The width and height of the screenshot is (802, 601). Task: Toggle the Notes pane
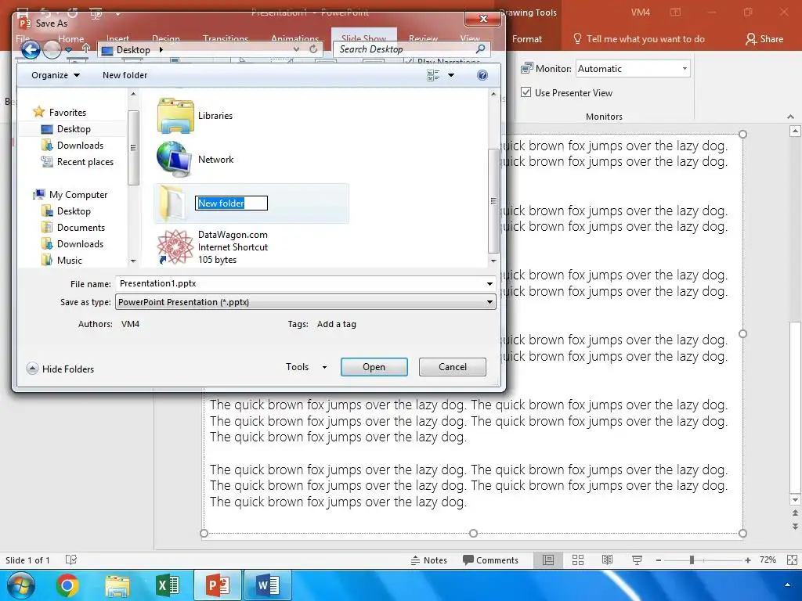pyautogui.click(x=429, y=560)
